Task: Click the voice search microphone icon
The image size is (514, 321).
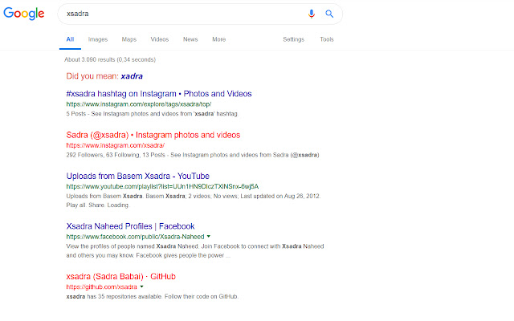Action: click(x=312, y=14)
